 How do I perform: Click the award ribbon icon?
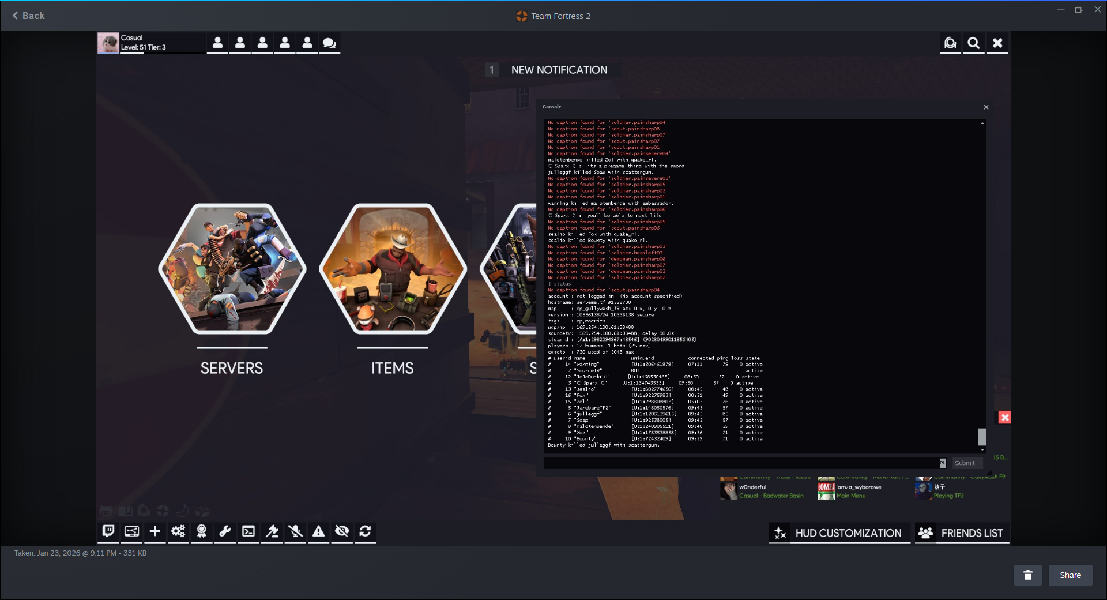202,531
